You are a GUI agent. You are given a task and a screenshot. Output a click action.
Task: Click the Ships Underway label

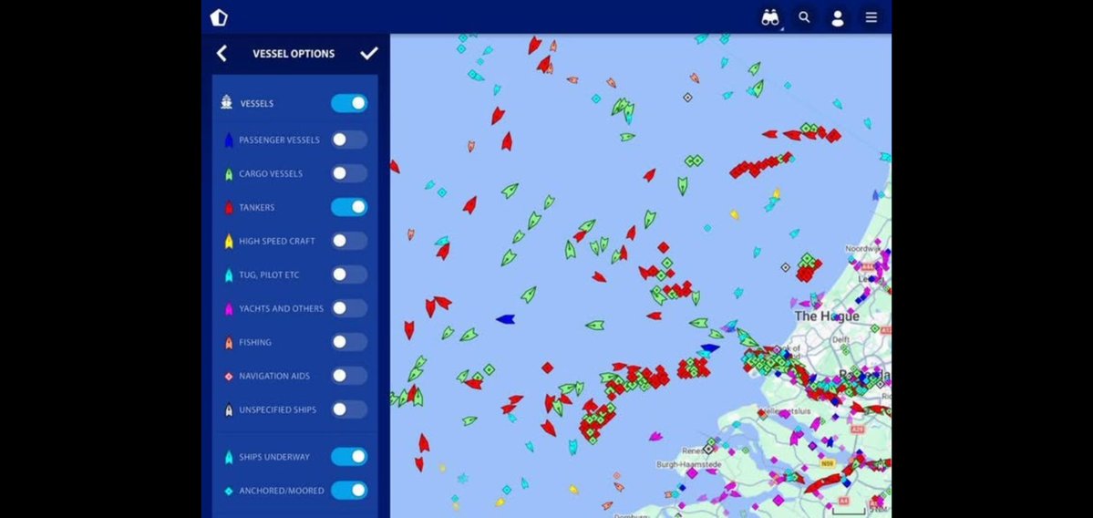pos(274,457)
